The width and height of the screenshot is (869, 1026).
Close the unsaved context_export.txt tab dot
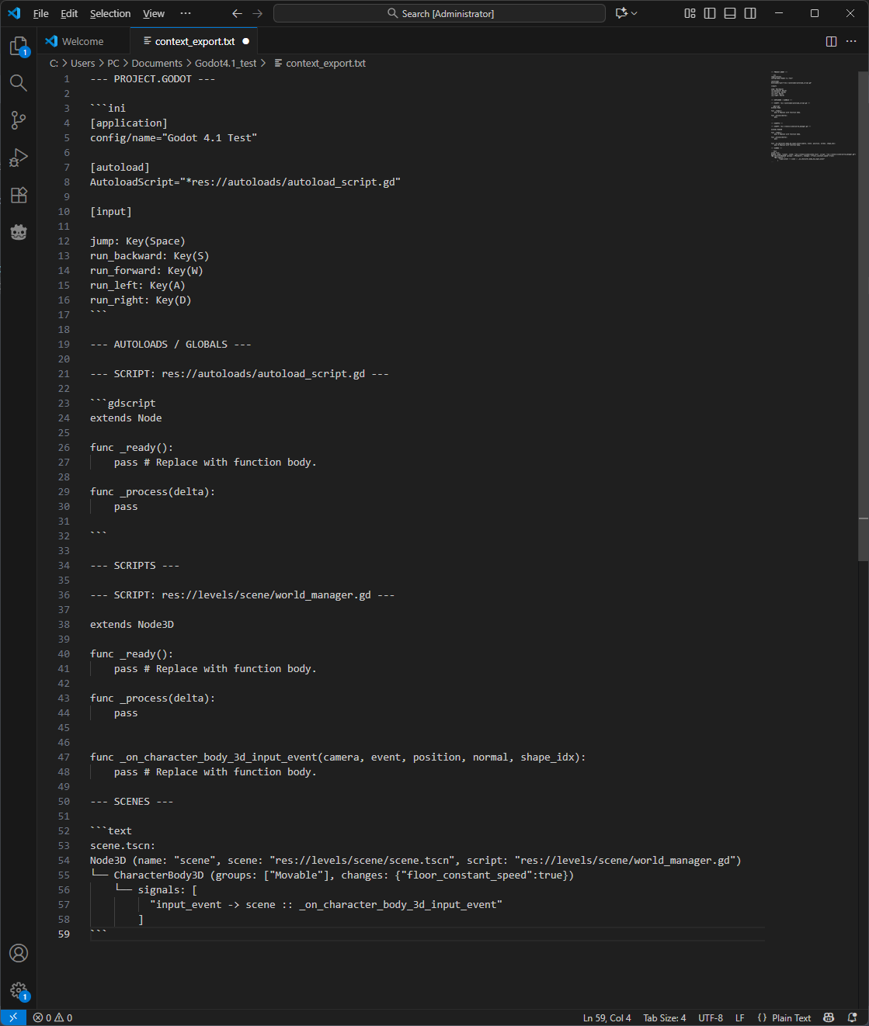[246, 41]
